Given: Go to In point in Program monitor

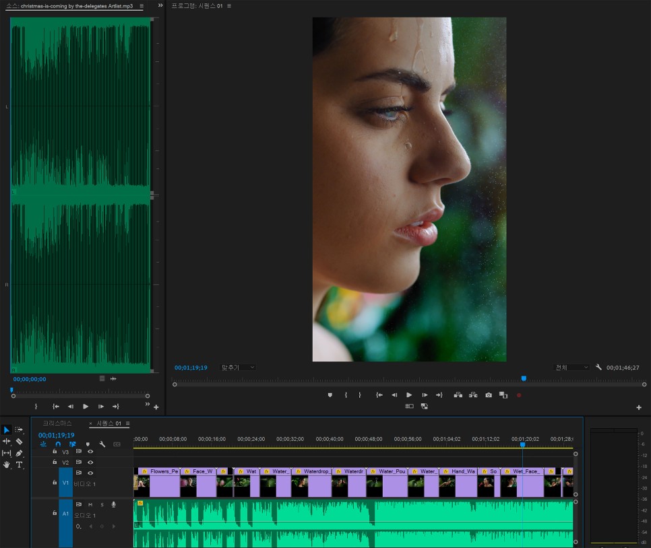Looking at the screenshot, I should [x=379, y=395].
